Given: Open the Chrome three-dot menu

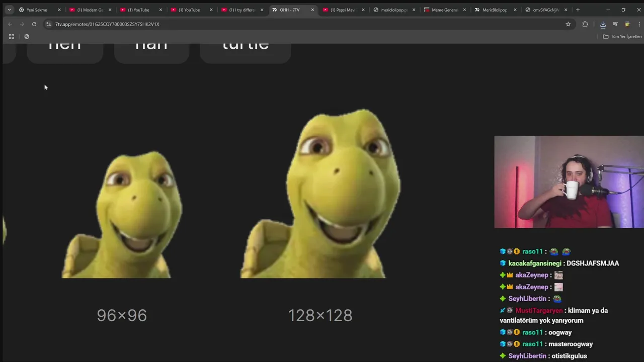Looking at the screenshot, I should [x=639, y=24].
